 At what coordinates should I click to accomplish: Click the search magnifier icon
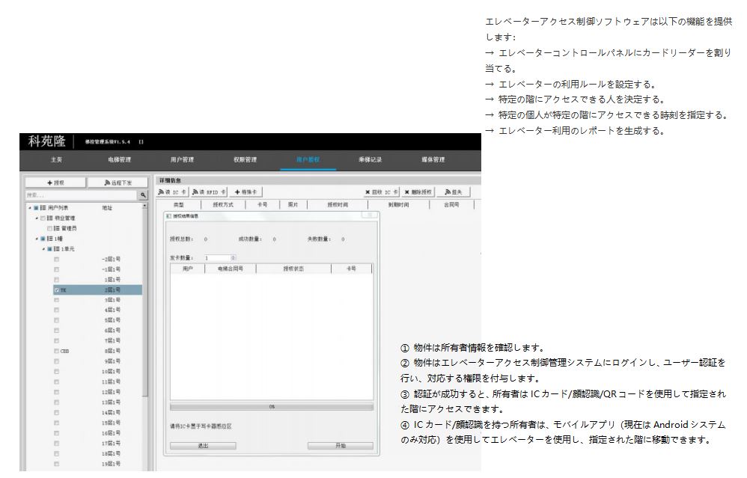click(143, 194)
